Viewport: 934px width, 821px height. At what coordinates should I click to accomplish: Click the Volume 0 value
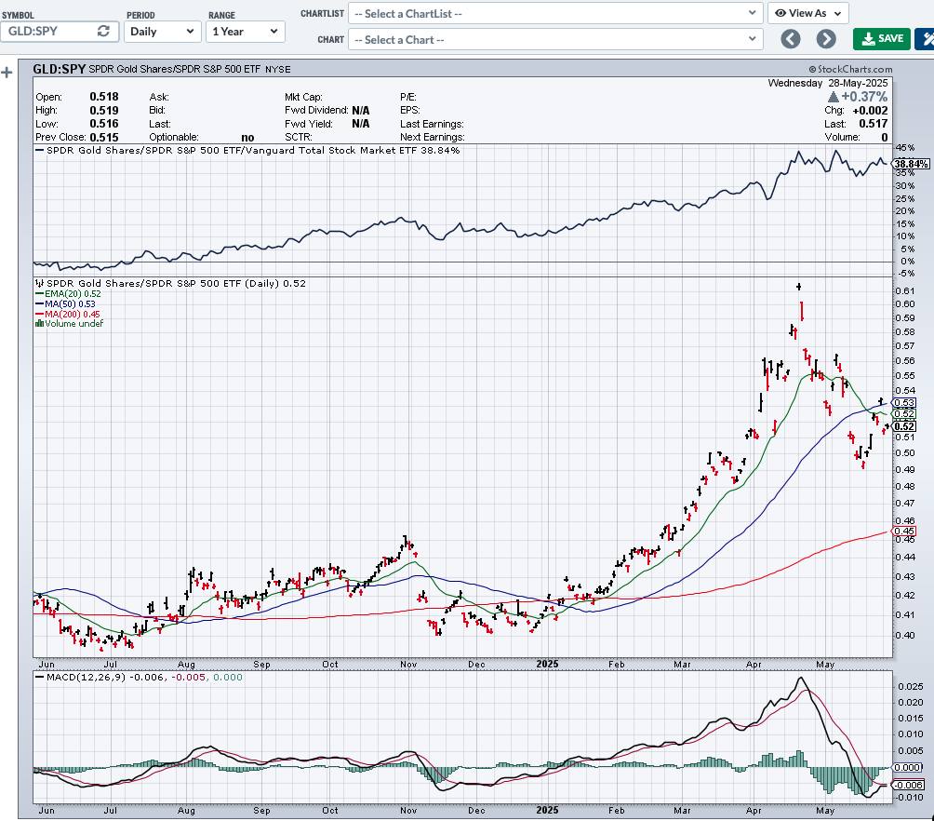885,137
